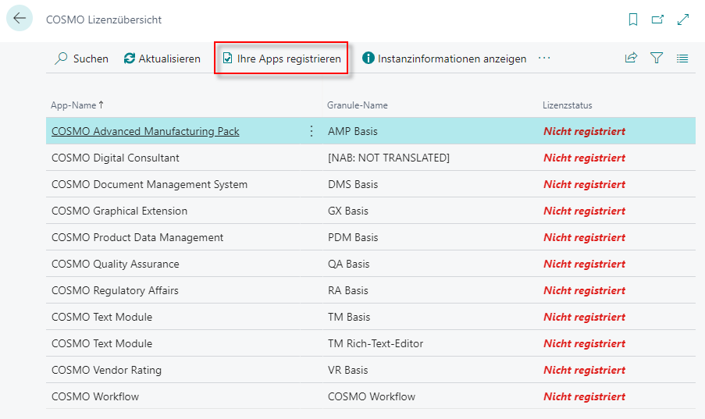Image resolution: width=705 pixels, height=419 pixels.
Task: Click Ihre Apps registrieren
Action: click(281, 59)
